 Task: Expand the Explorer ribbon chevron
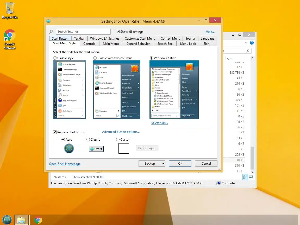(x=246, y=43)
